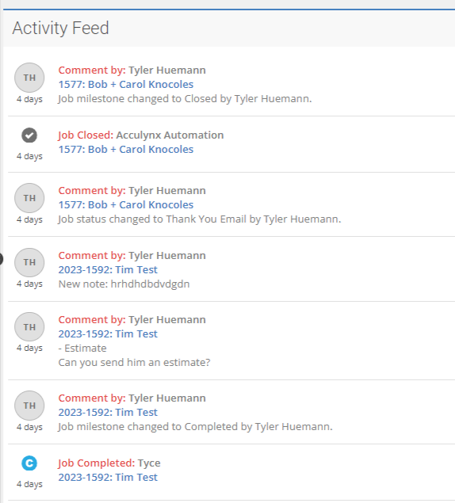Click TH avatar beside the Closed milestone comment
The image size is (455, 503).
point(29,78)
